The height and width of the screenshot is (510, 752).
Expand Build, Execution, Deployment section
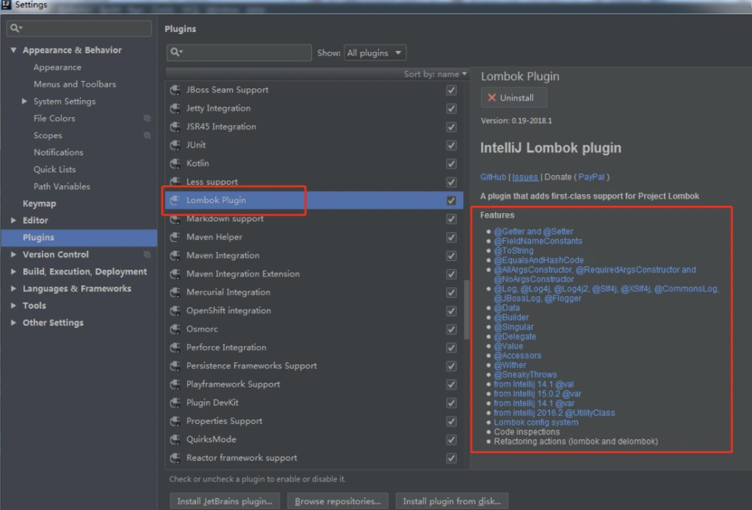pyautogui.click(x=13, y=272)
